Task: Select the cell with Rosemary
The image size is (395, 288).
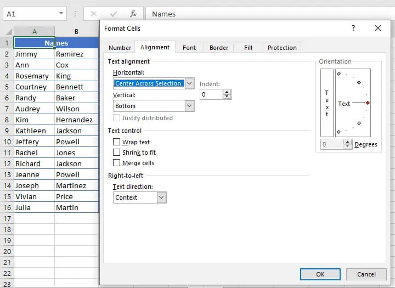Action: (34, 76)
